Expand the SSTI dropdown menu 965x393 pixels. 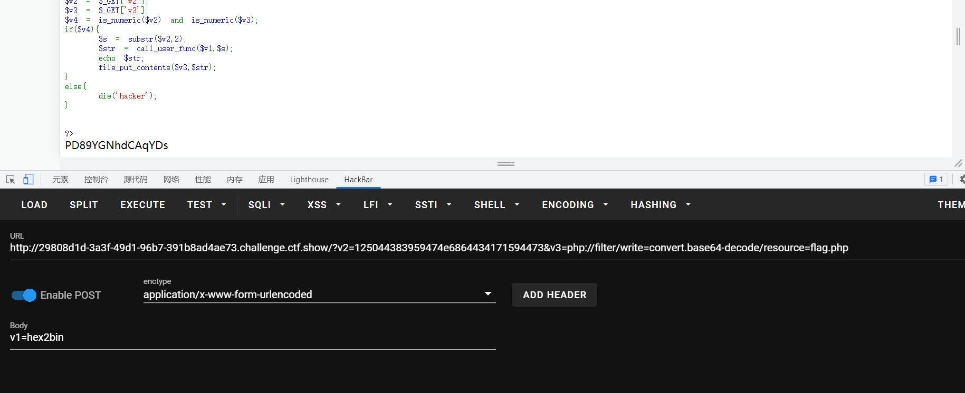(433, 205)
